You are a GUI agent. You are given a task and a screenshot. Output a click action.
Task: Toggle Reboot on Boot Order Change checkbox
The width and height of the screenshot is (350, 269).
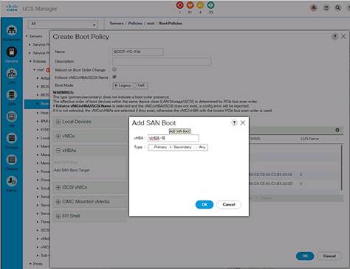click(x=114, y=69)
